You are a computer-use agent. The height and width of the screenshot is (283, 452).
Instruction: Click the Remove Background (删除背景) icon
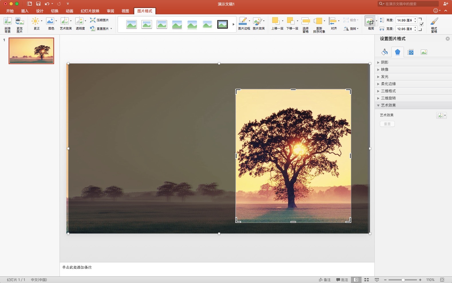(7, 21)
